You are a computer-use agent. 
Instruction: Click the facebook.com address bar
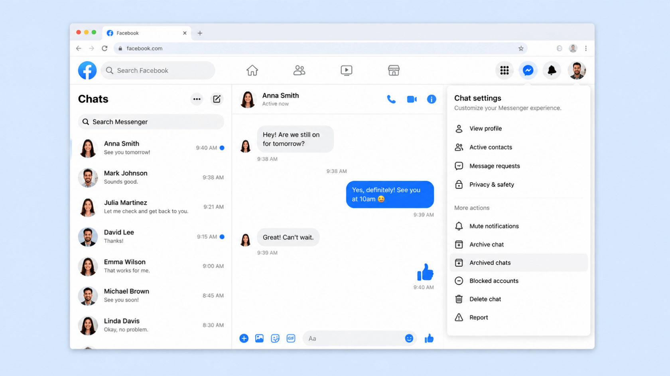click(321, 49)
